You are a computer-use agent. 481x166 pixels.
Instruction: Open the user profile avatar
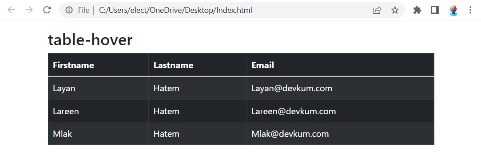[x=453, y=10]
